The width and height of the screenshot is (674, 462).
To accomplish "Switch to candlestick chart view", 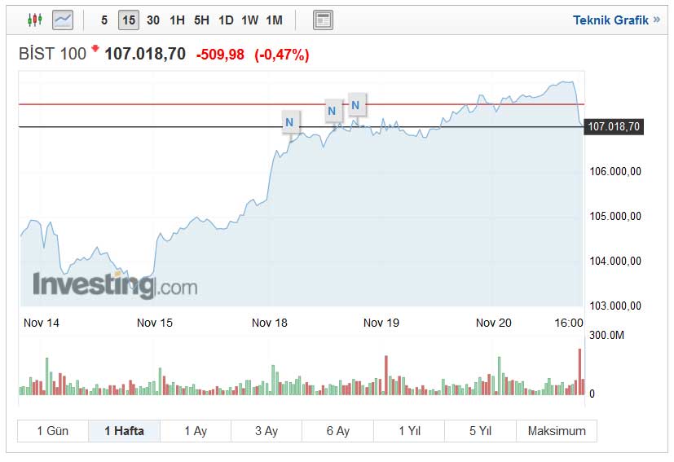I will 35,20.
